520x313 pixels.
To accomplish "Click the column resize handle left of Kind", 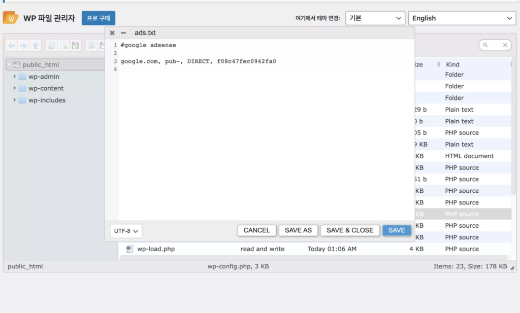I will 438,64.
